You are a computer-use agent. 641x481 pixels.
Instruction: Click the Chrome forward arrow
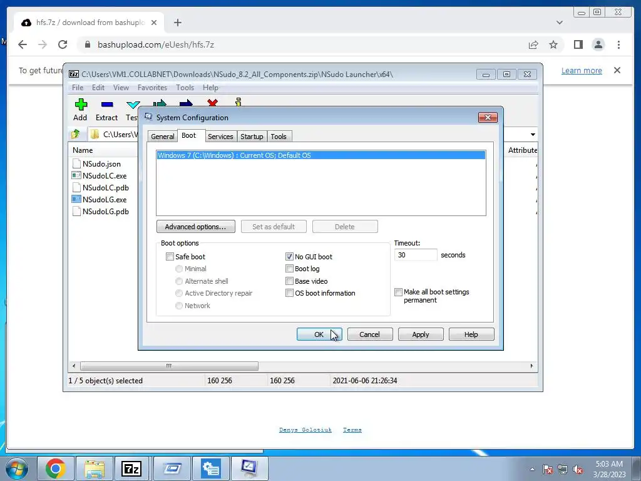click(43, 44)
